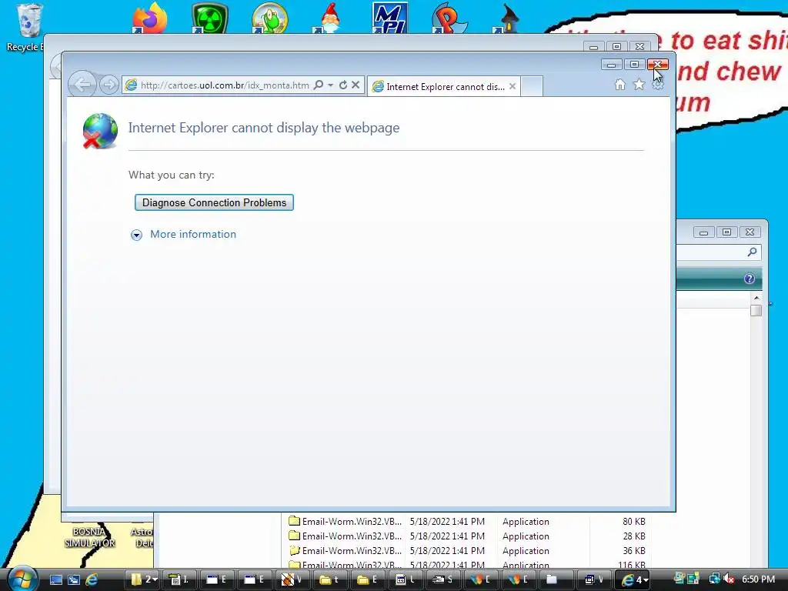Open the Tools gear menu
Screen dimensions: 788x591
(658, 85)
